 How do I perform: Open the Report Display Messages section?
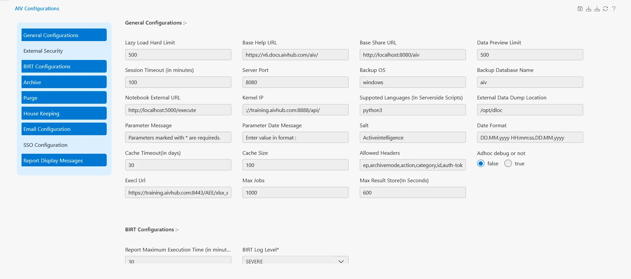pos(64,160)
